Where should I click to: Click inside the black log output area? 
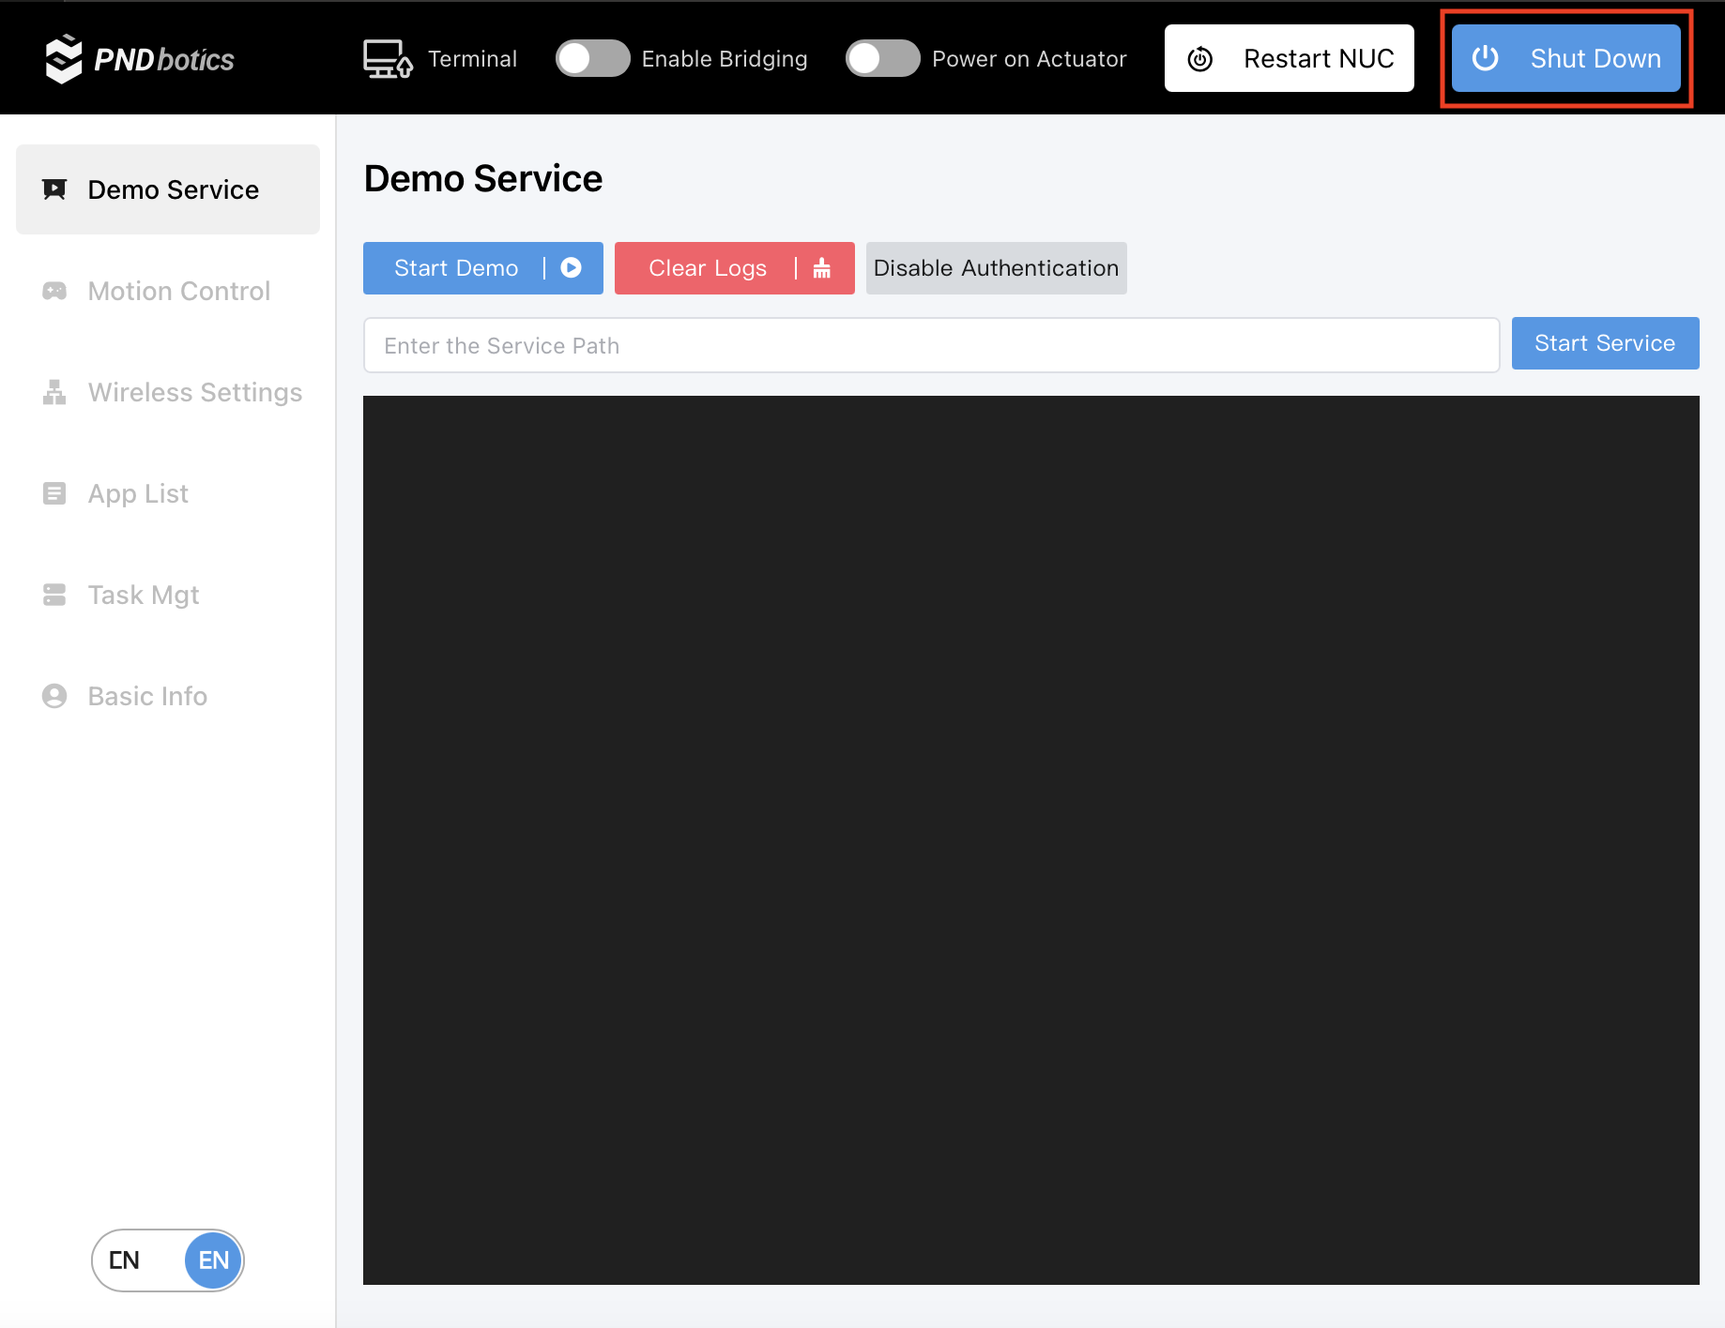[1030, 839]
